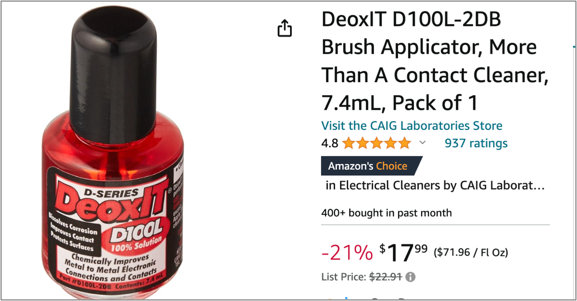Viewport: 577px width, 301px height.
Task: Click the 400+ bought in past month text
Action: (x=387, y=213)
